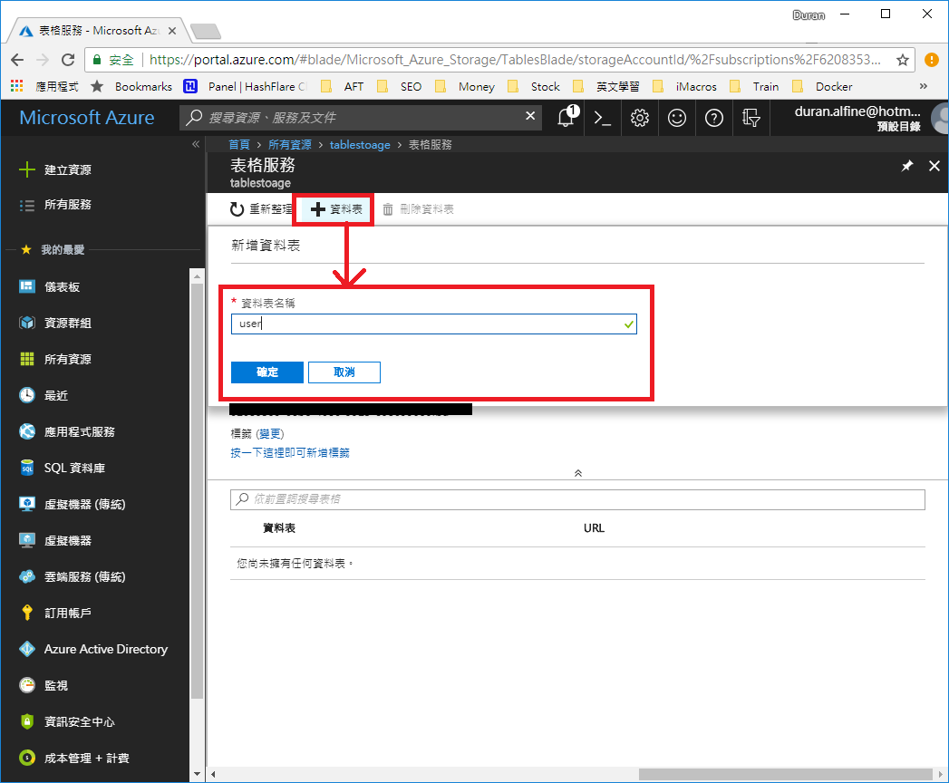Open Azure Active Directory in sidebar
Viewport: 949px width, 783px height.
click(106, 649)
